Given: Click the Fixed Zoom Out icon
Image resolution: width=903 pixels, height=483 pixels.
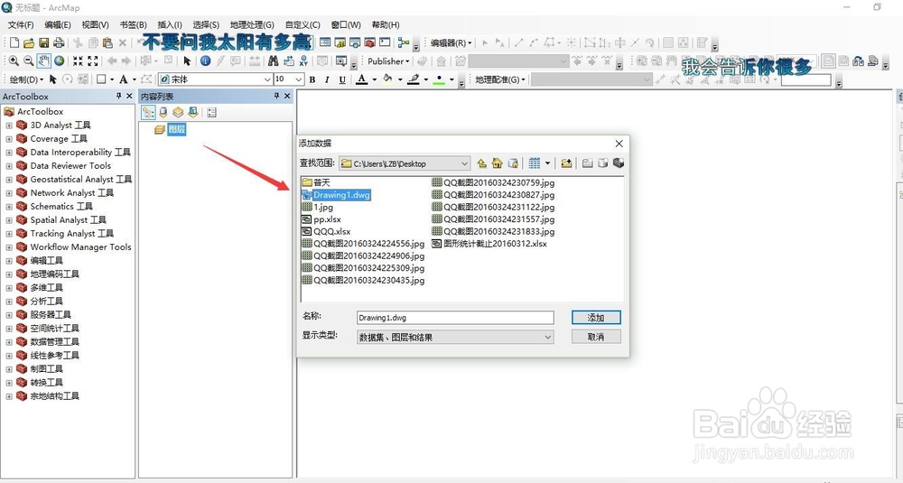Looking at the screenshot, I should point(93,61).
